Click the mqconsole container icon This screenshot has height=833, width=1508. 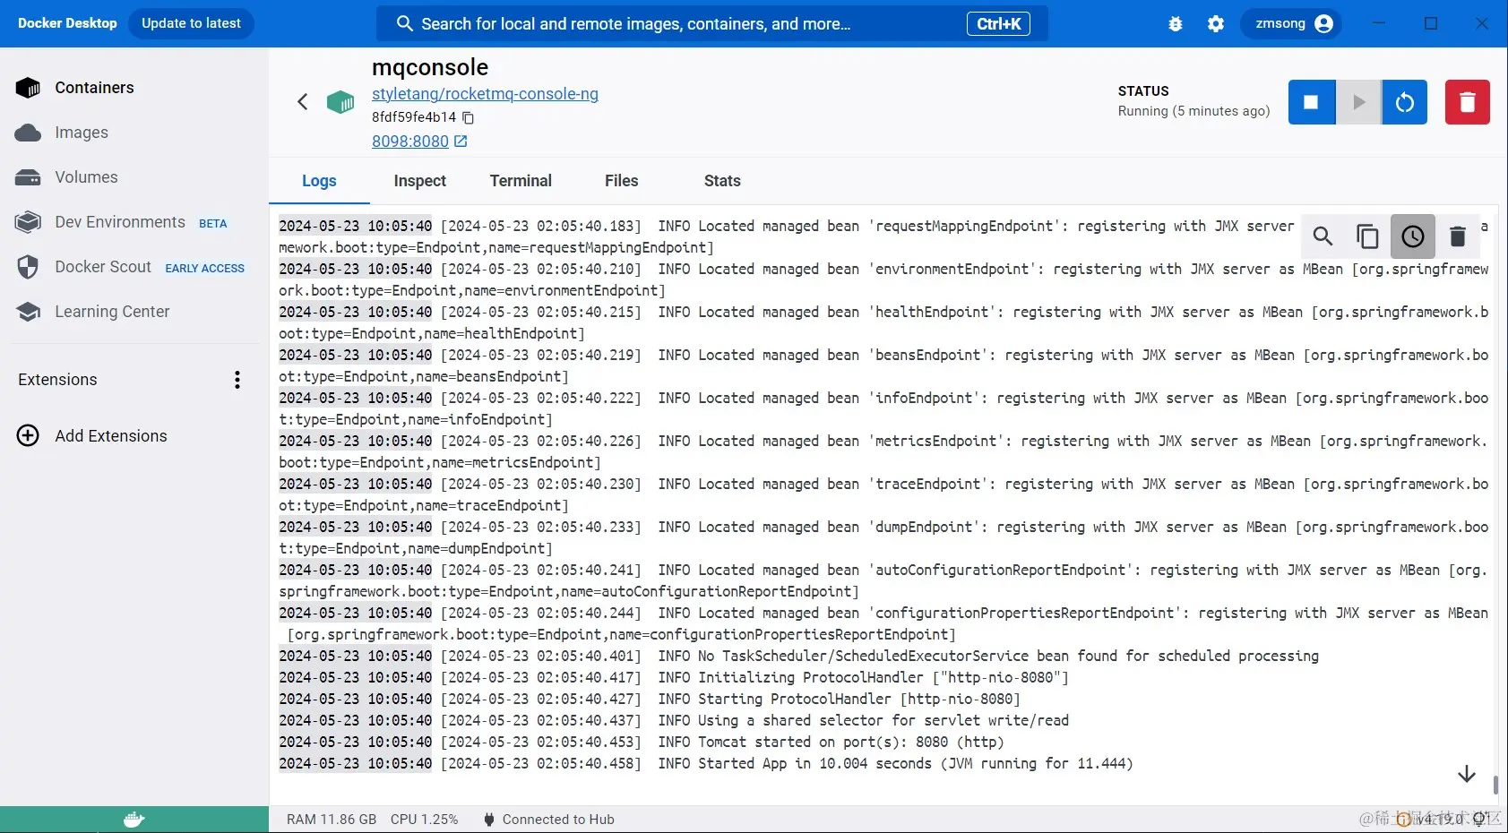pos(340,102)
